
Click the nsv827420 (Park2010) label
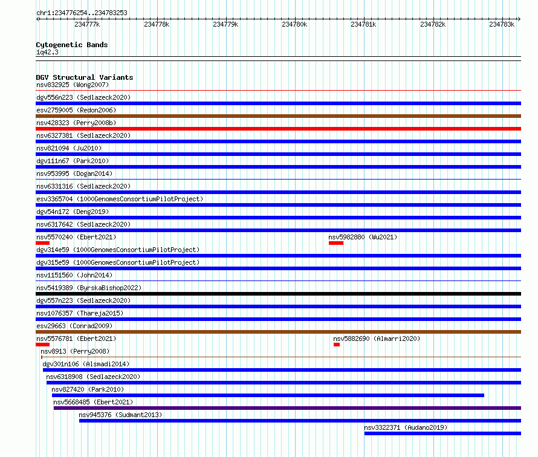[88, 389]
